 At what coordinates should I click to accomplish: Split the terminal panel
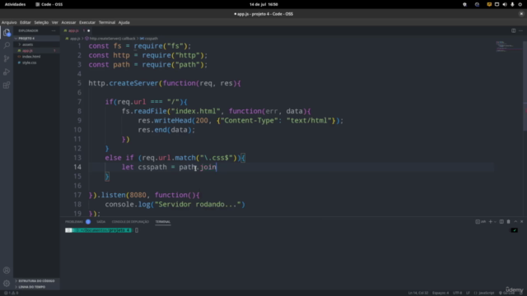click(x=501, y=221)
